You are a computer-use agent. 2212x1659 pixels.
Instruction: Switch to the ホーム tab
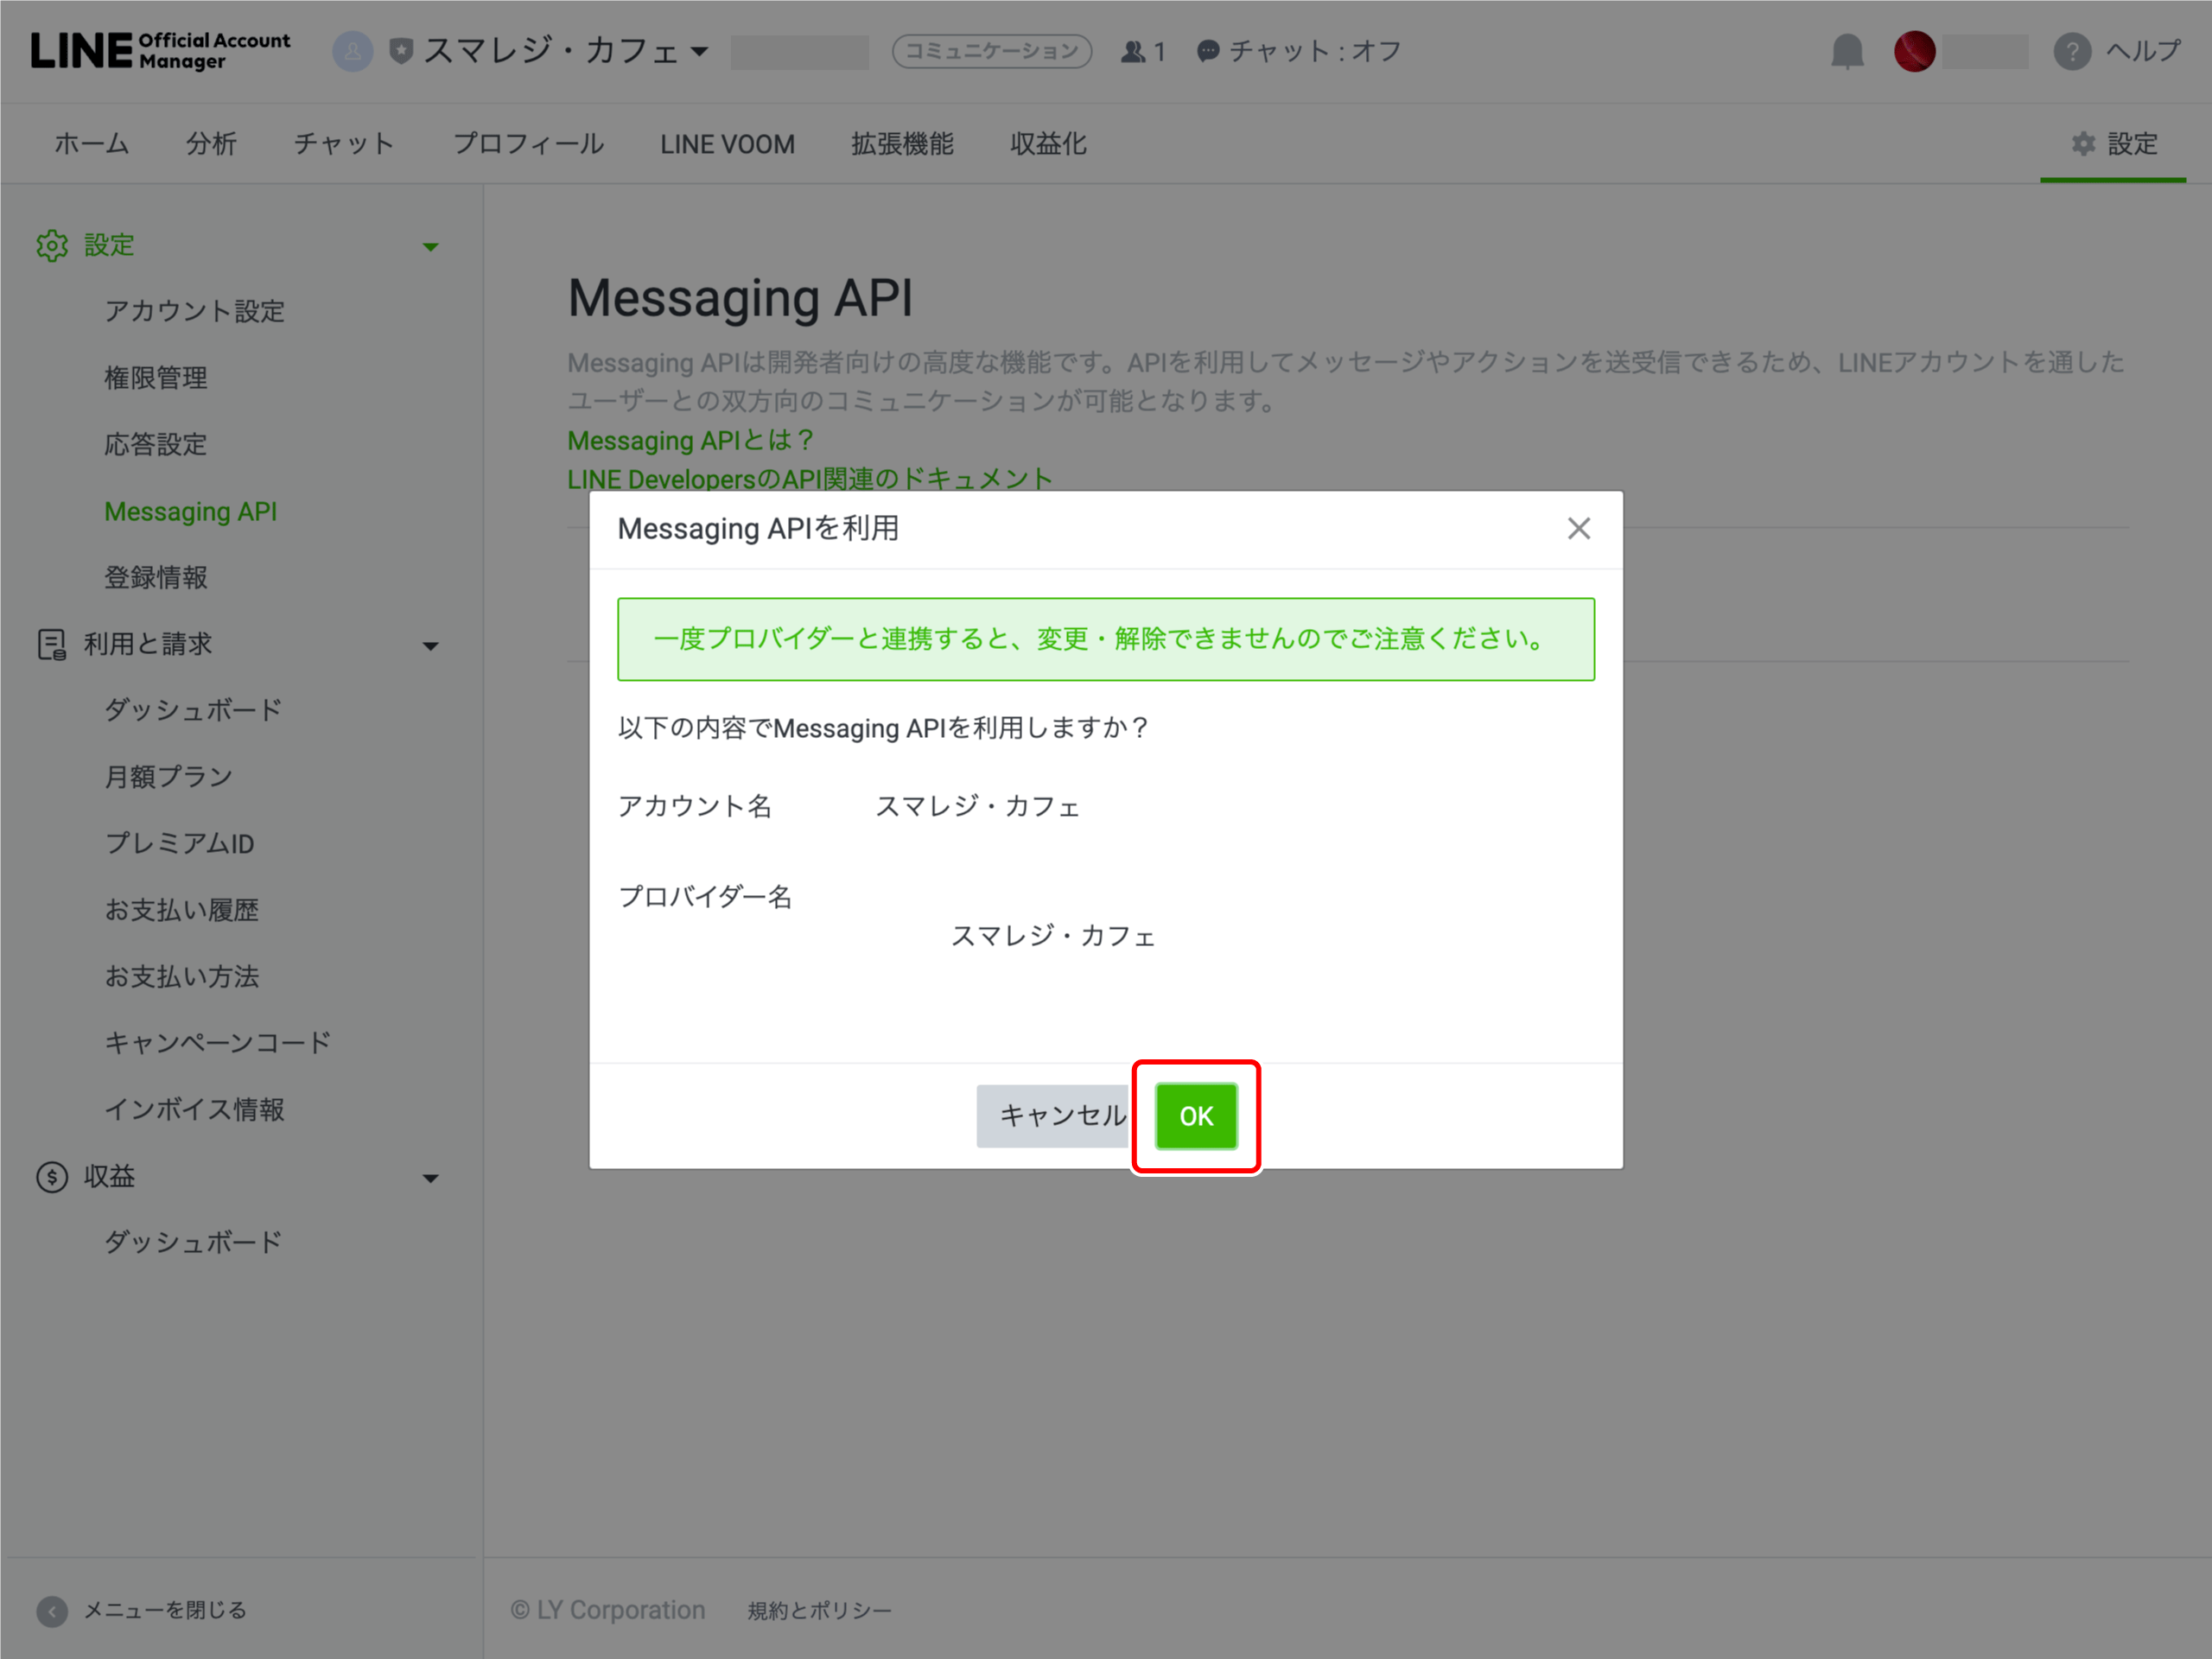pos(92,144)
